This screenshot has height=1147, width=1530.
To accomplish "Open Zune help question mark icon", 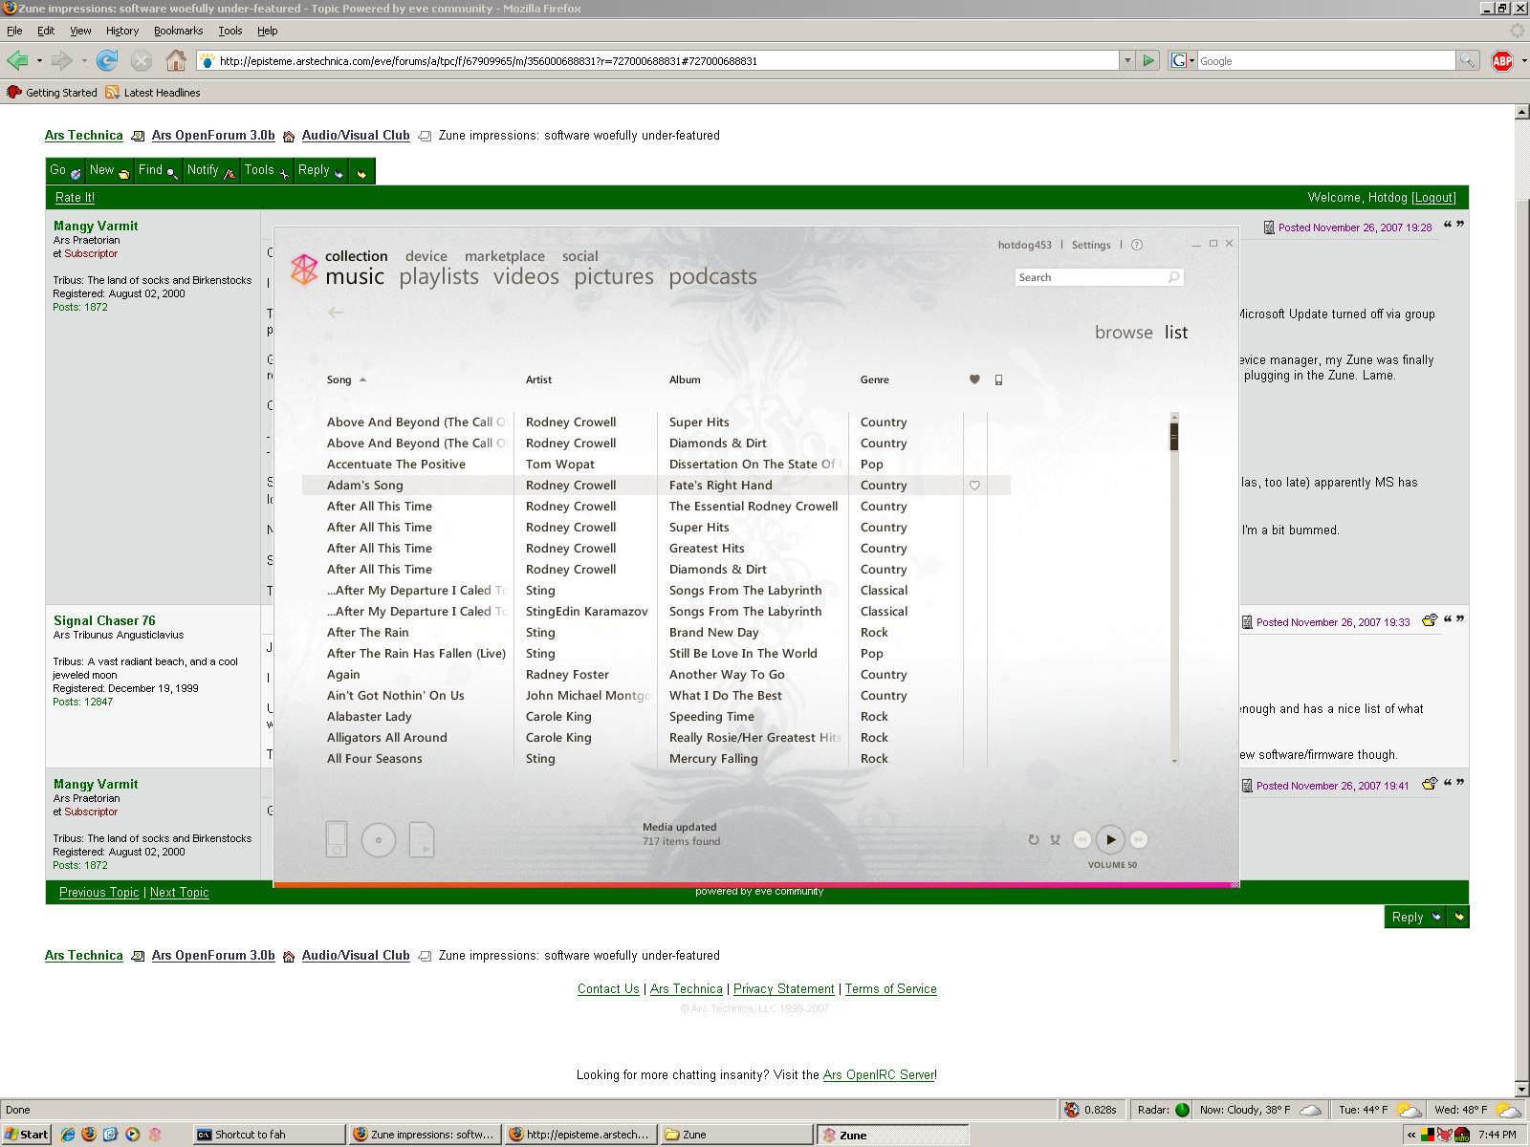I will point(1137,245).
